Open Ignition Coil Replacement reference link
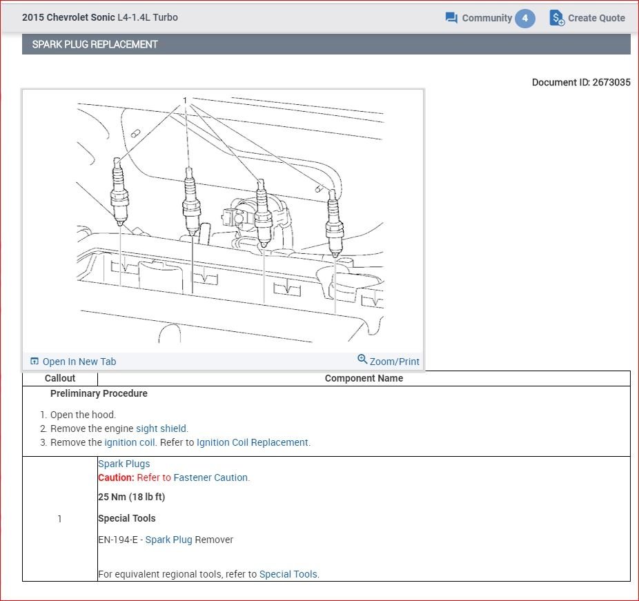 click(253, 442)
